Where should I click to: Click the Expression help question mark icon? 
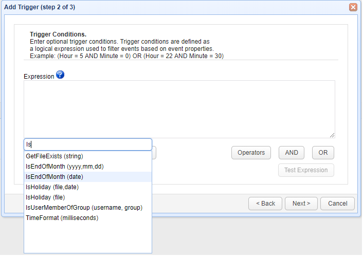click(x=60, y=75)
